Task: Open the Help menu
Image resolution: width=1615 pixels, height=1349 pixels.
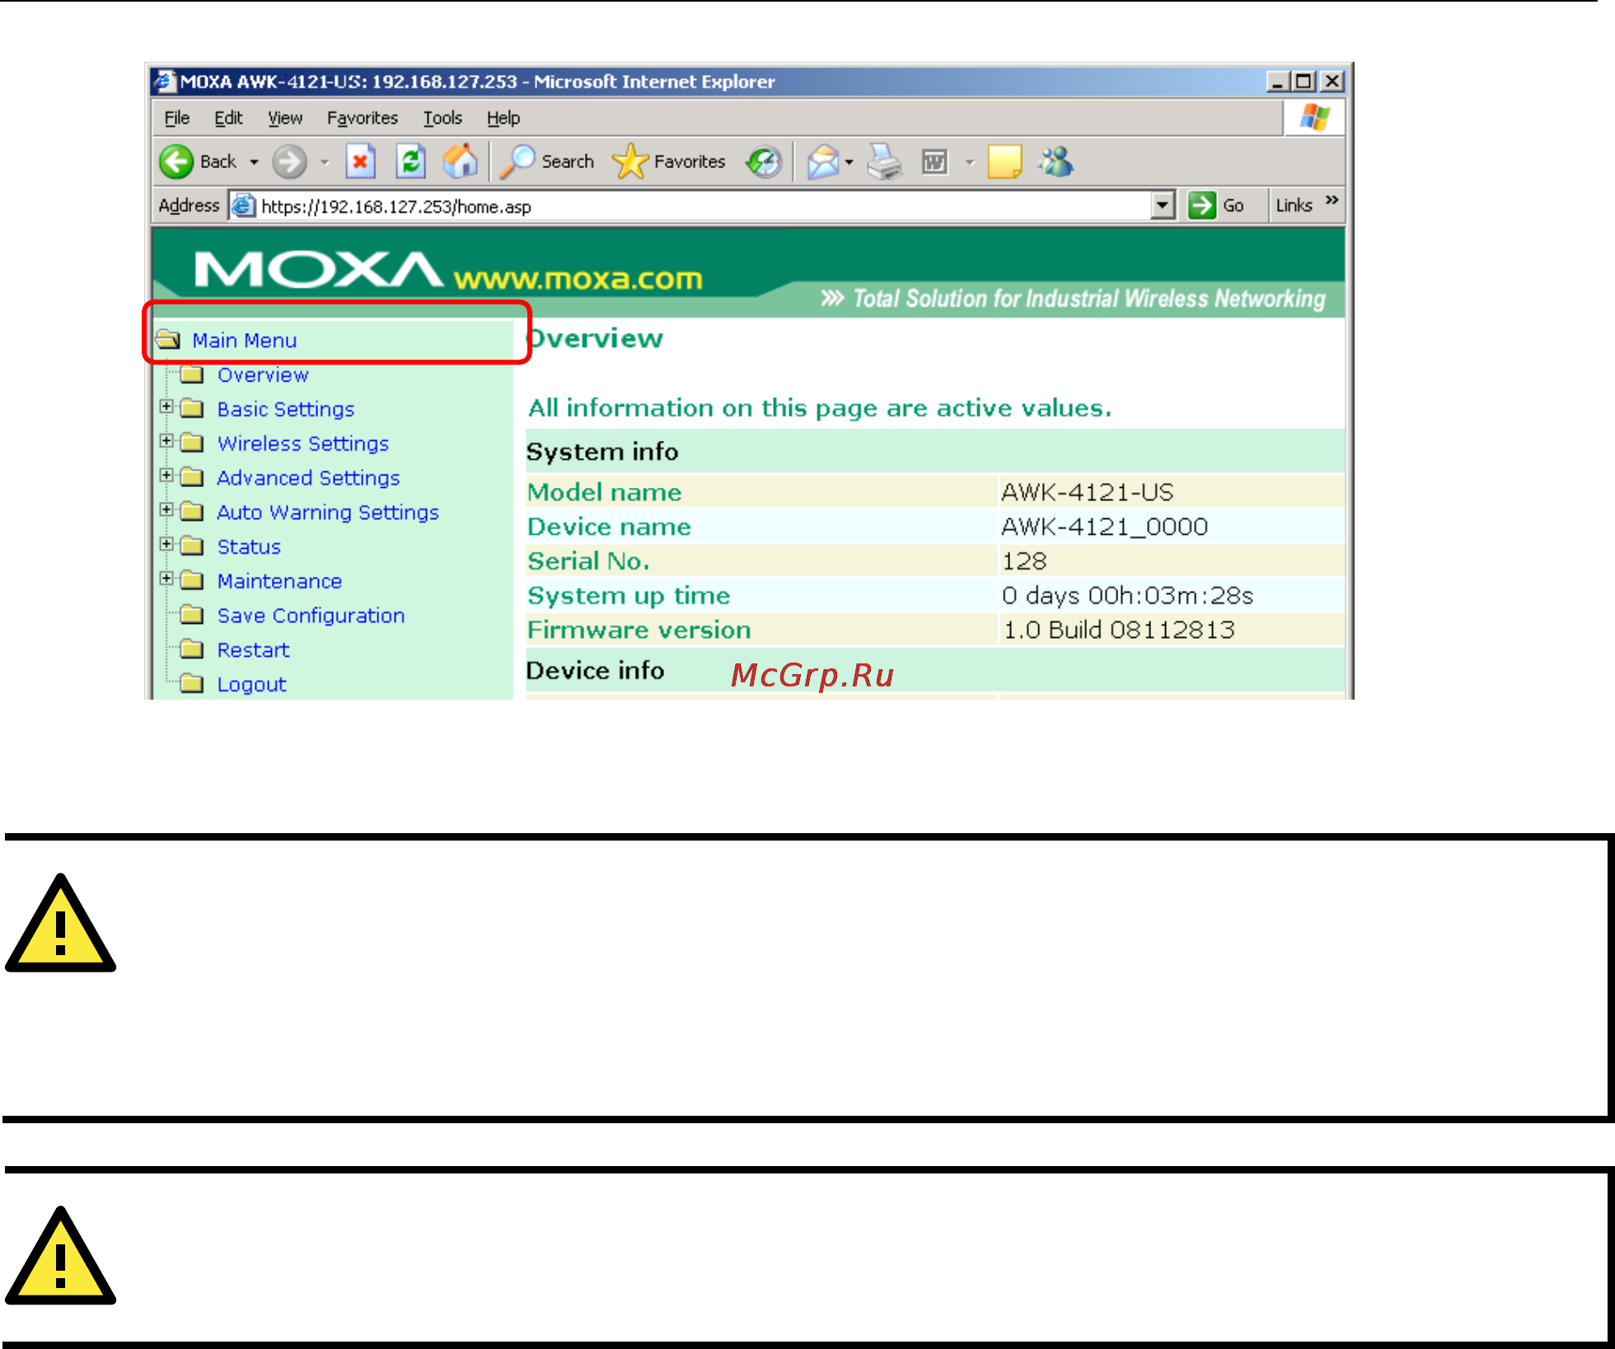Action: point(503,118)
